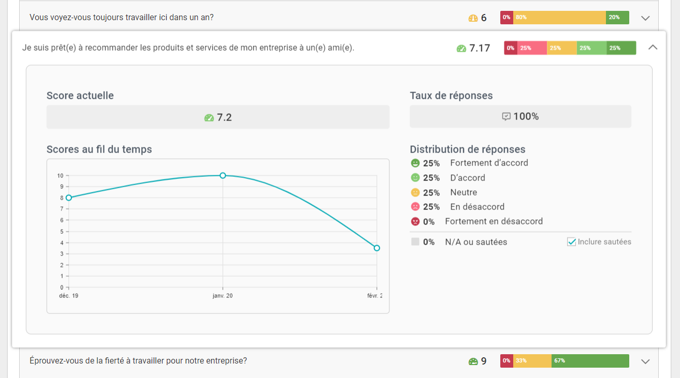Click the 80% yellow segment of distribution bar
The width and height of the screenshot is (680, 378).
[x=559, y=18]
